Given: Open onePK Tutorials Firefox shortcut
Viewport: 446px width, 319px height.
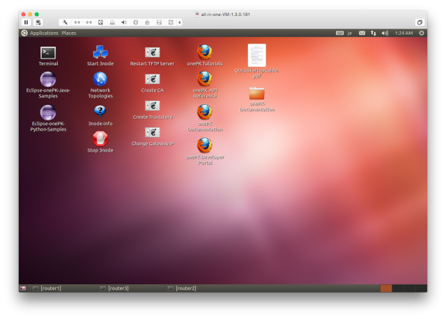Looking at the screenshot, I should (x=205, y=52).
